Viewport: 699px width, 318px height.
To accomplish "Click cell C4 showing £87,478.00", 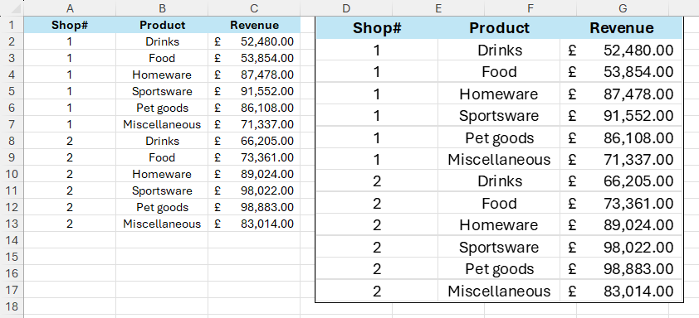I will pyautogui.click(x=254, y=75).
